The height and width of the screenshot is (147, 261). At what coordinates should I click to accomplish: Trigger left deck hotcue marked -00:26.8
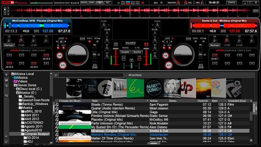(x=9, y=63)
